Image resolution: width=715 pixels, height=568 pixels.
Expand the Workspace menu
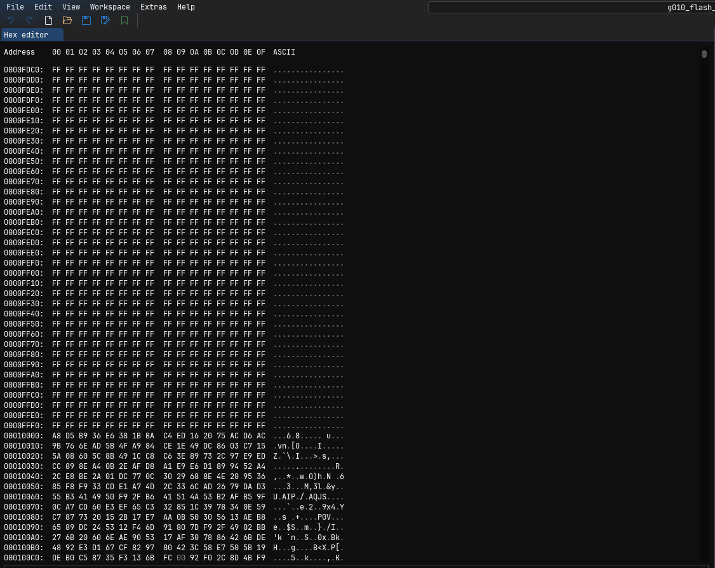tap(110, 7)
